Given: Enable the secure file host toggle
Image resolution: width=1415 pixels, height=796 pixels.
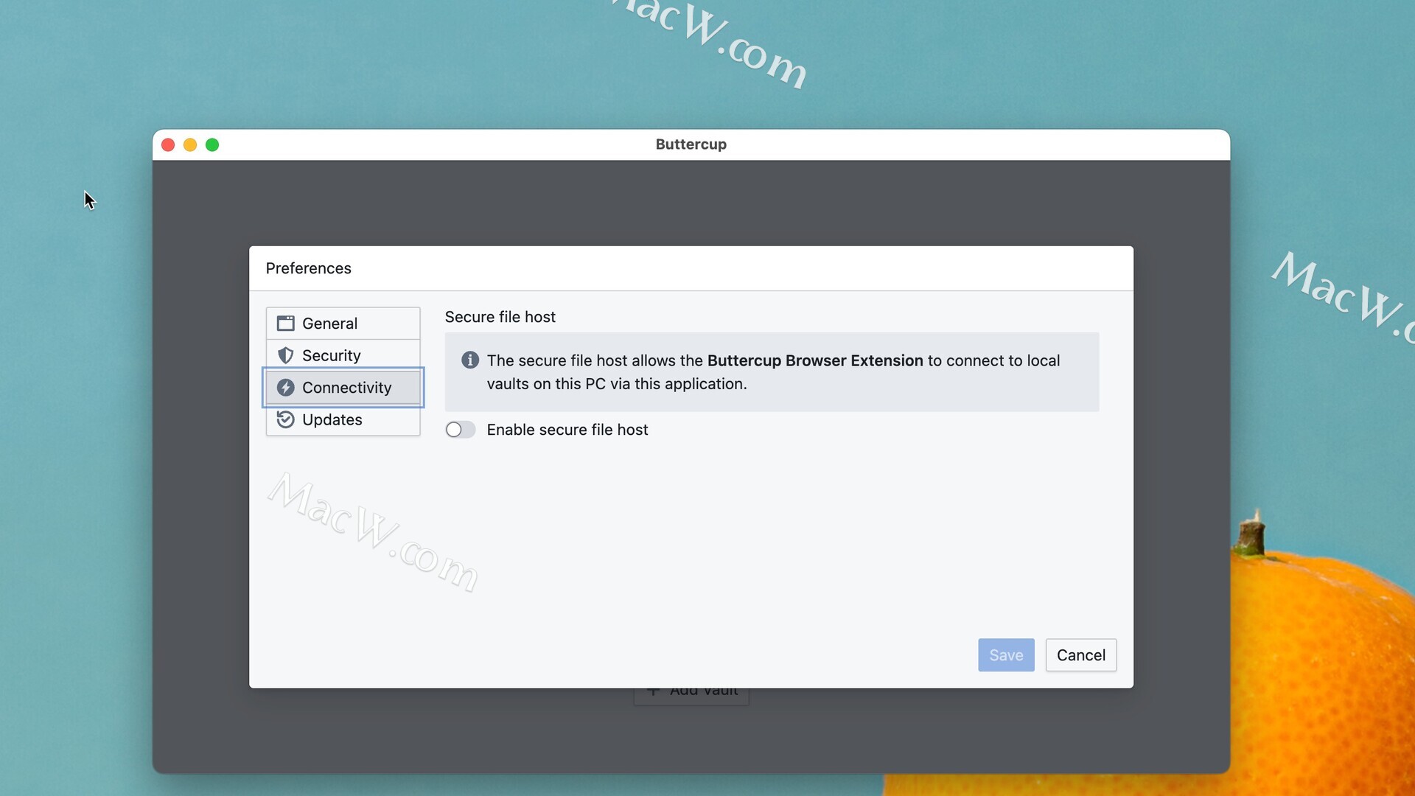Looking at the screenshot, I should pyautogui.click(x=461, y=430).
